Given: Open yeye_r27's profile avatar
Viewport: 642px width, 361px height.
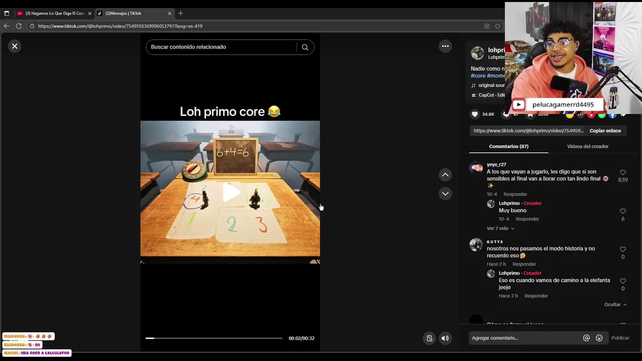Looking at the screenshot, I should tap(476, 168).
